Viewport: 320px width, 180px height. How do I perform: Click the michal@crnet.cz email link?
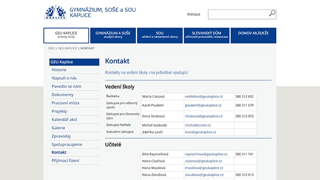(x=198, y=125)
